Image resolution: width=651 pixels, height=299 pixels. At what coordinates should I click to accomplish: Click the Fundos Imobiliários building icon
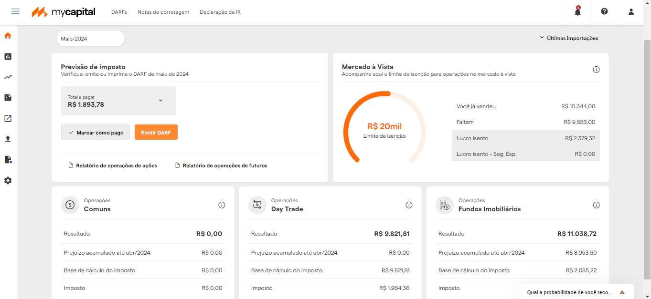445,205
